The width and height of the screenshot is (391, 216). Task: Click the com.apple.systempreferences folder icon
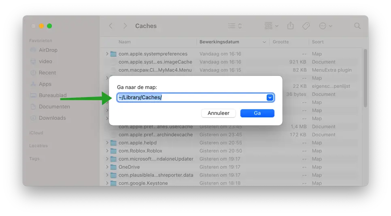(x=113, y=54)
